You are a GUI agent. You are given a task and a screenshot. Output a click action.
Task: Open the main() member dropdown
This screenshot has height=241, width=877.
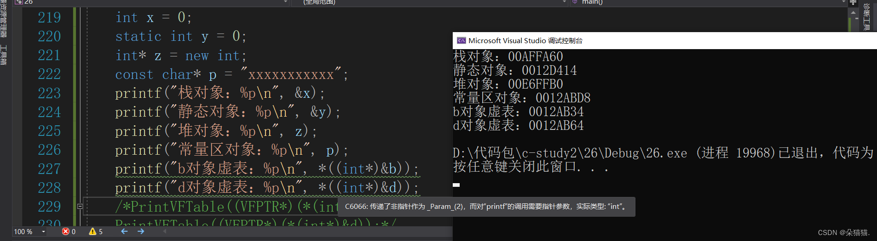coord(843,2)
